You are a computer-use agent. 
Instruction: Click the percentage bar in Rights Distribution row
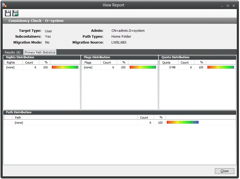pos(65,67)
